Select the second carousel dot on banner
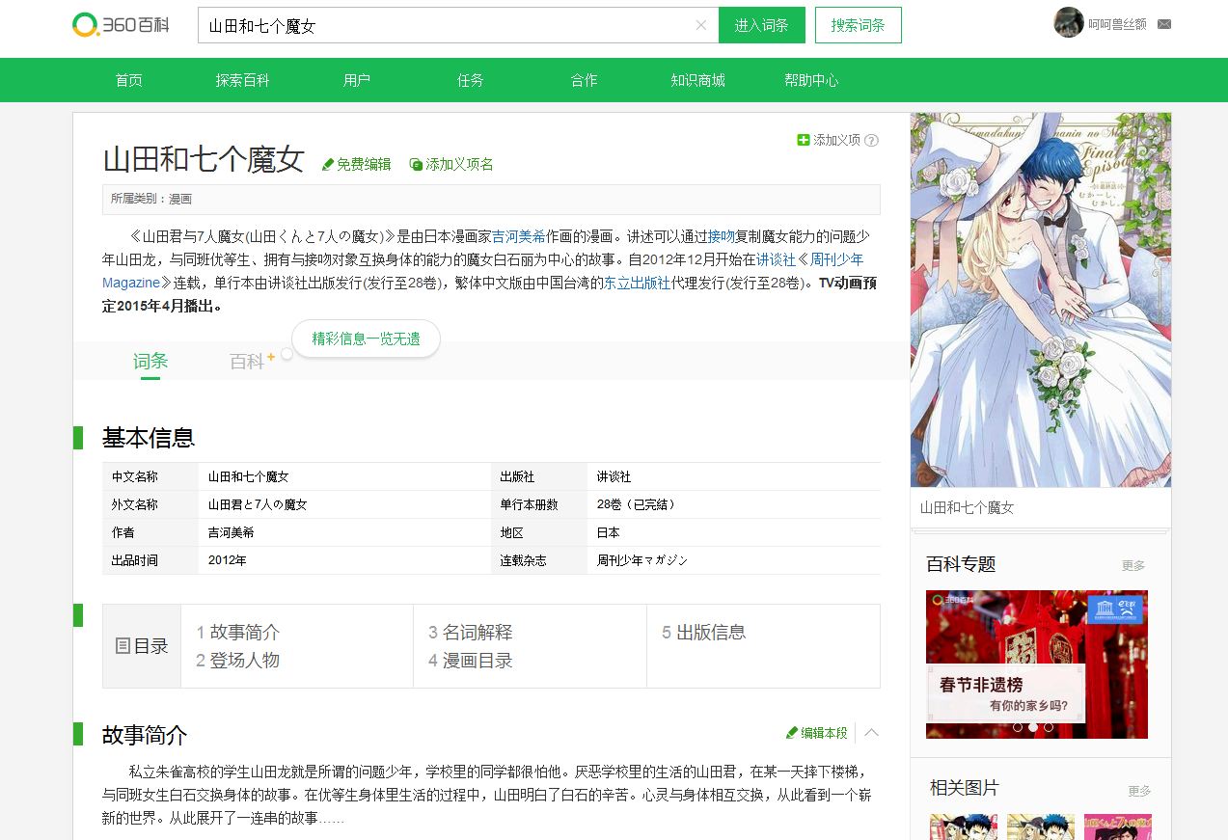This screenshot has width=1228, height=840. click(x=1032, y=727)
